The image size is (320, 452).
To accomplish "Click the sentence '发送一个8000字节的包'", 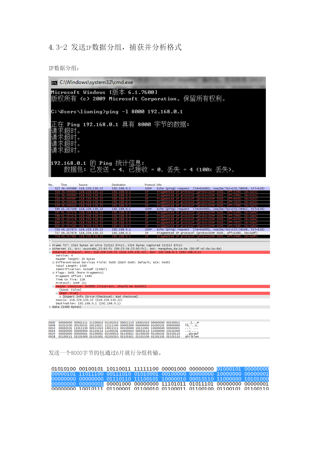I will (x=105, y=353).
